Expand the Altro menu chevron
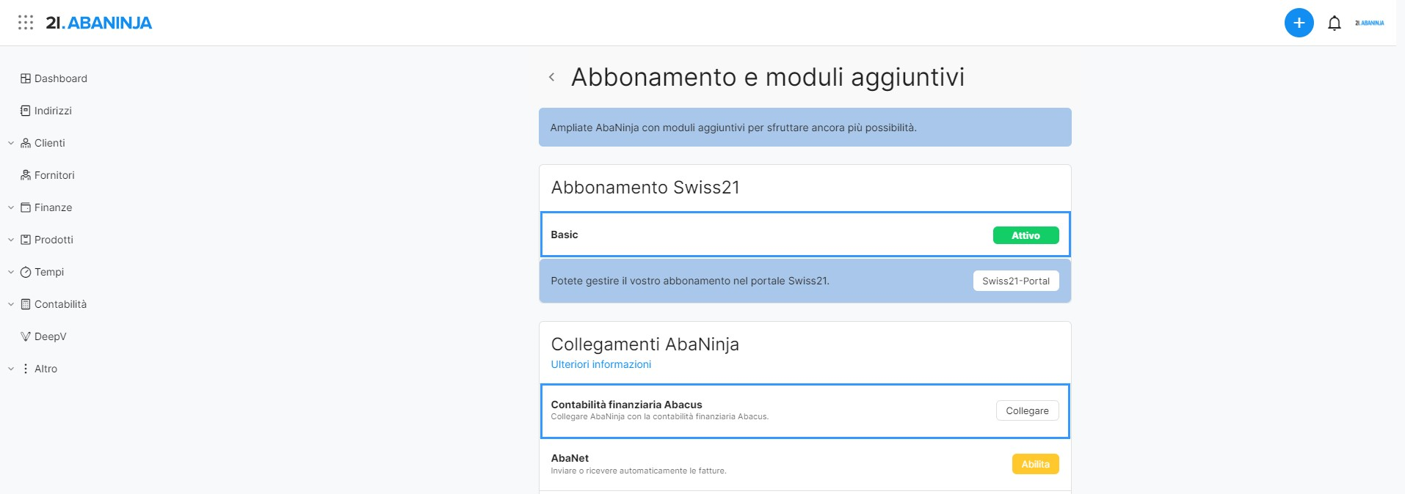The image size is (1405, 494). (x=11, y=369)
